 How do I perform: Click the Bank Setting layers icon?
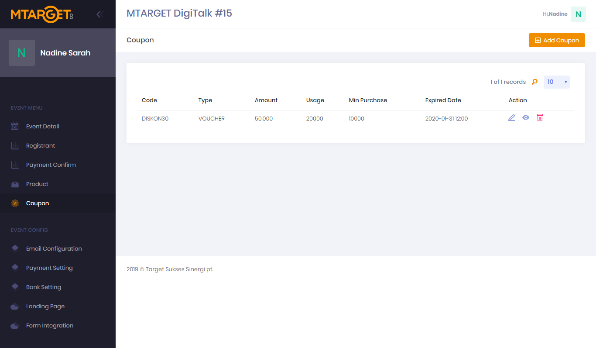tap(15, 287)
